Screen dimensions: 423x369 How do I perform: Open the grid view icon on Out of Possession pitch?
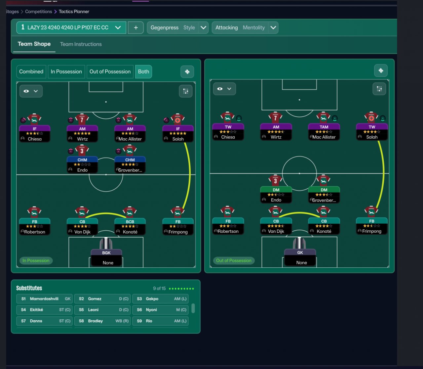click(379, 89)
